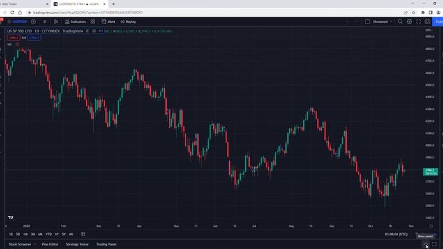
Task: Open the Stock Screener tab
Action: [20, 244]
